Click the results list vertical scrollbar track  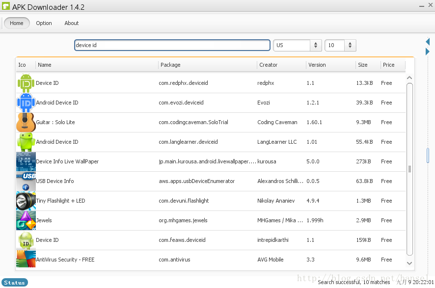(x=409, y=169)
